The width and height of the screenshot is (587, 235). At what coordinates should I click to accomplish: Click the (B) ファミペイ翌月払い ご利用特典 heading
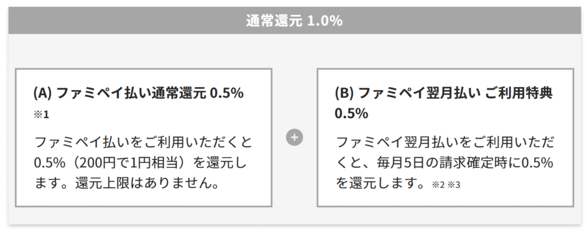click(x=444, y=94)
